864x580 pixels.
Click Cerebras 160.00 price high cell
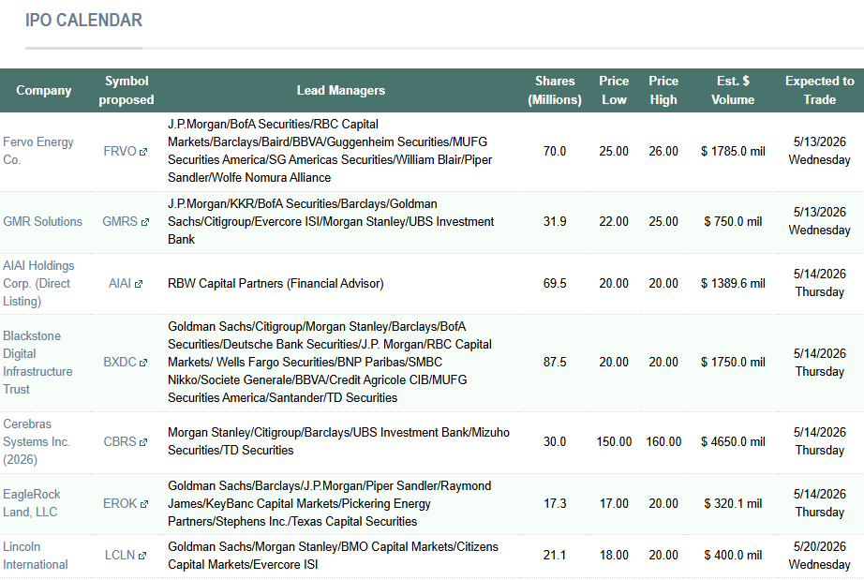(x=663, y=441)
